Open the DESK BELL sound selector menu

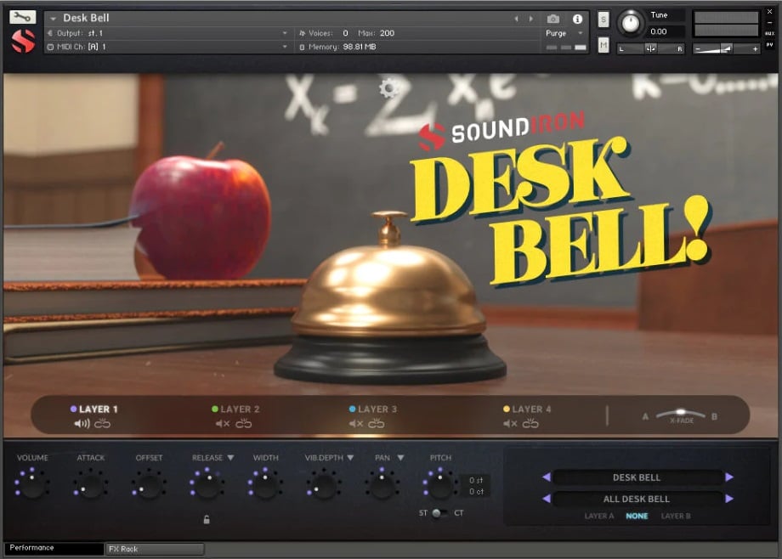(637, 477)
